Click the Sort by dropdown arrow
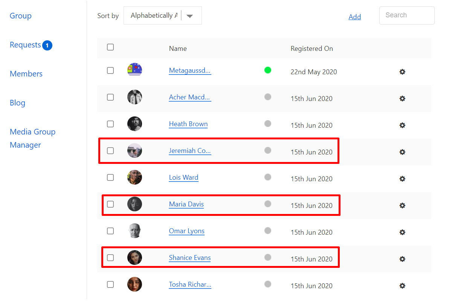This screenshot has height=301, width=449. tap(190, 16)
